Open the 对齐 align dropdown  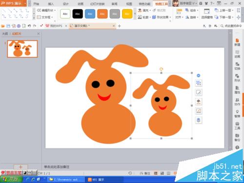tap(179, 14)
